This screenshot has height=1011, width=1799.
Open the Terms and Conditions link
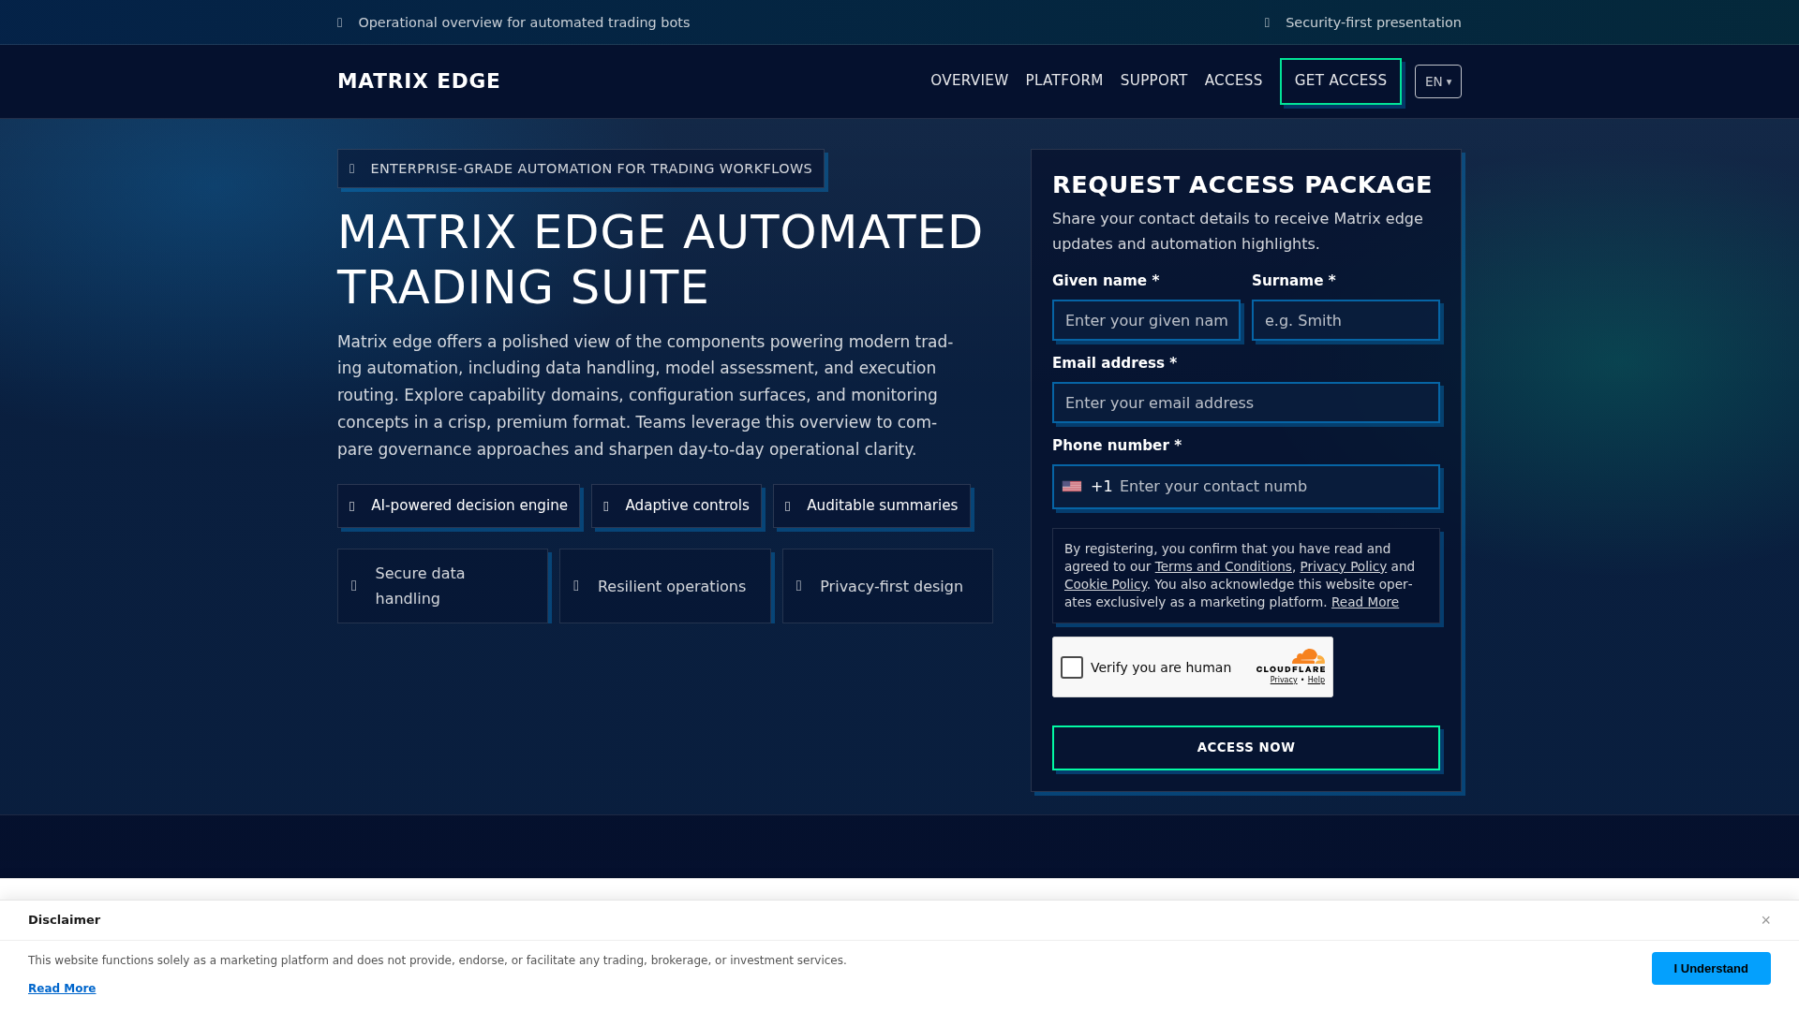[1223, 566]
